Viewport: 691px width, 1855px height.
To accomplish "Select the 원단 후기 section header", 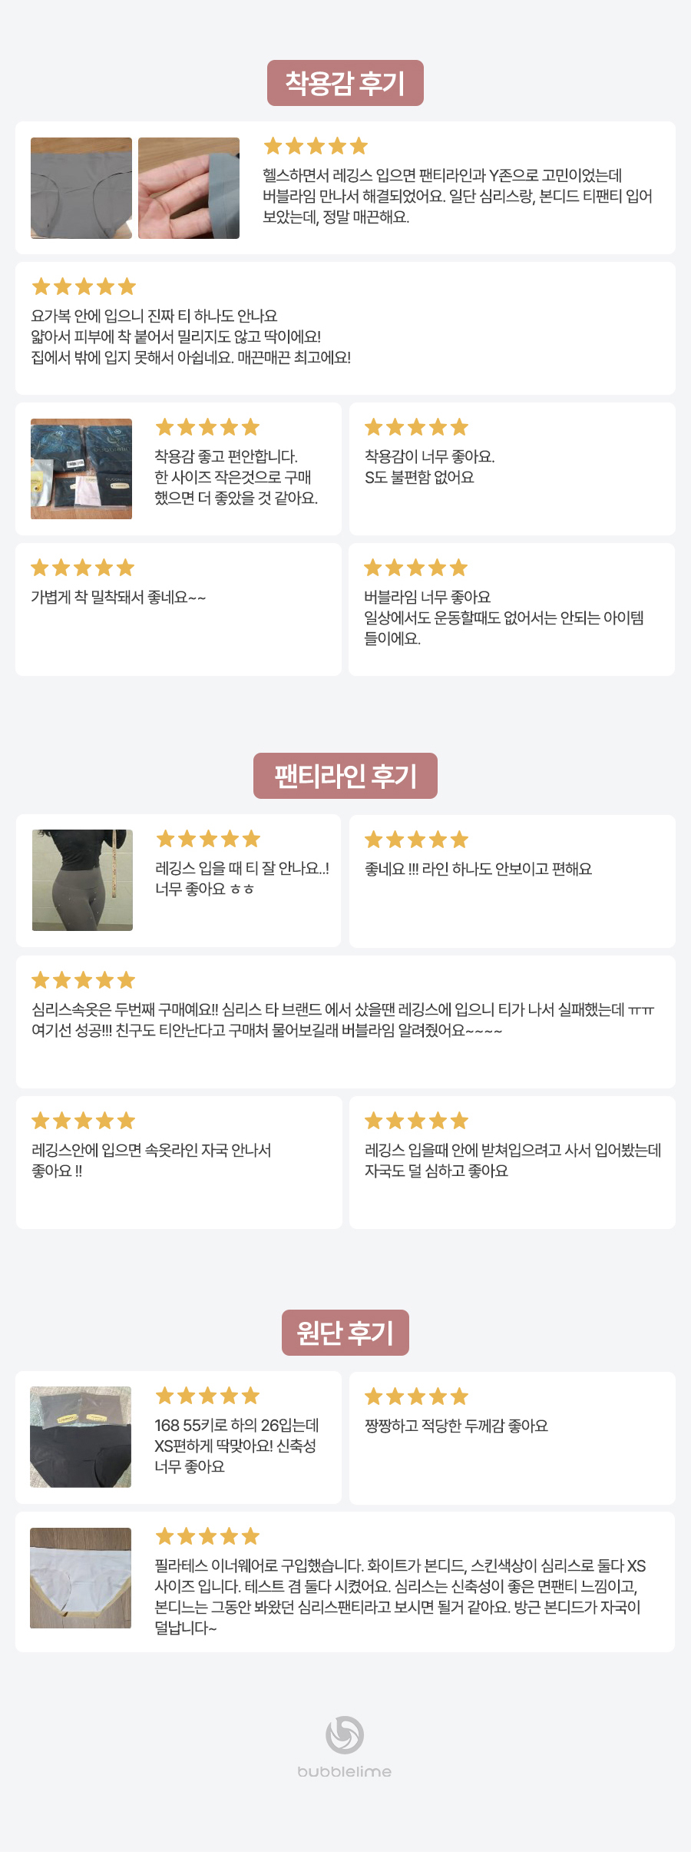I will [345, 1333].
